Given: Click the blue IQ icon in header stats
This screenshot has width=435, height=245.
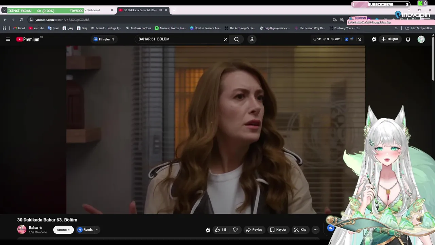Looking at the screenshot, I should pos(346,39).
